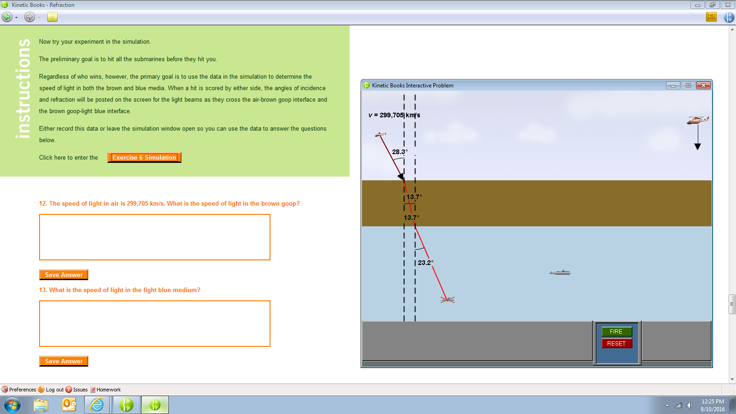The width and height of the screenshot is (736, 414).
Task: Open the forward button history dropdown arrow
Action: click(39, 17)
